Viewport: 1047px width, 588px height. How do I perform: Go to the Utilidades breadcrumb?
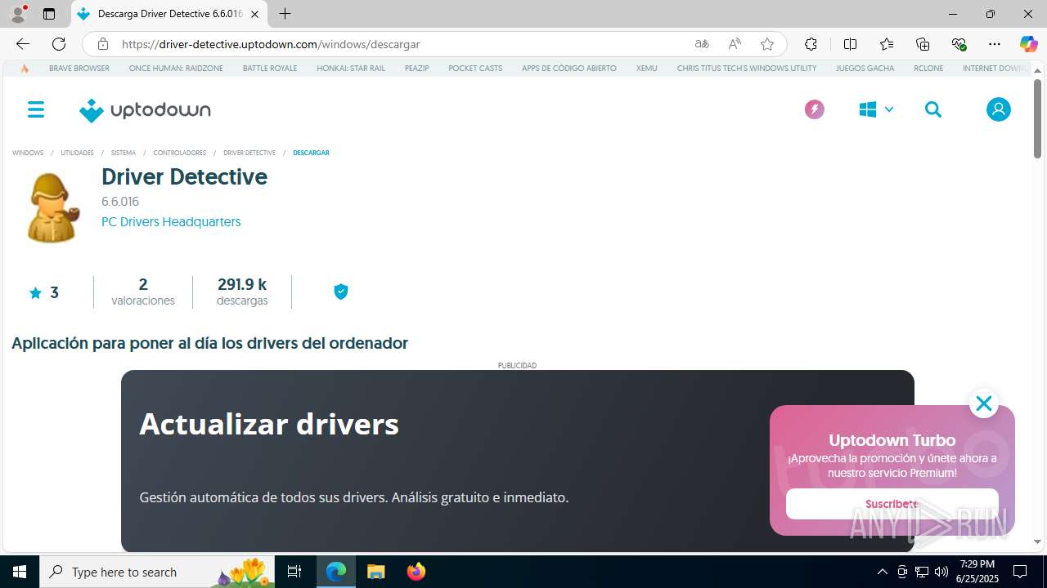tap(77, 153)
